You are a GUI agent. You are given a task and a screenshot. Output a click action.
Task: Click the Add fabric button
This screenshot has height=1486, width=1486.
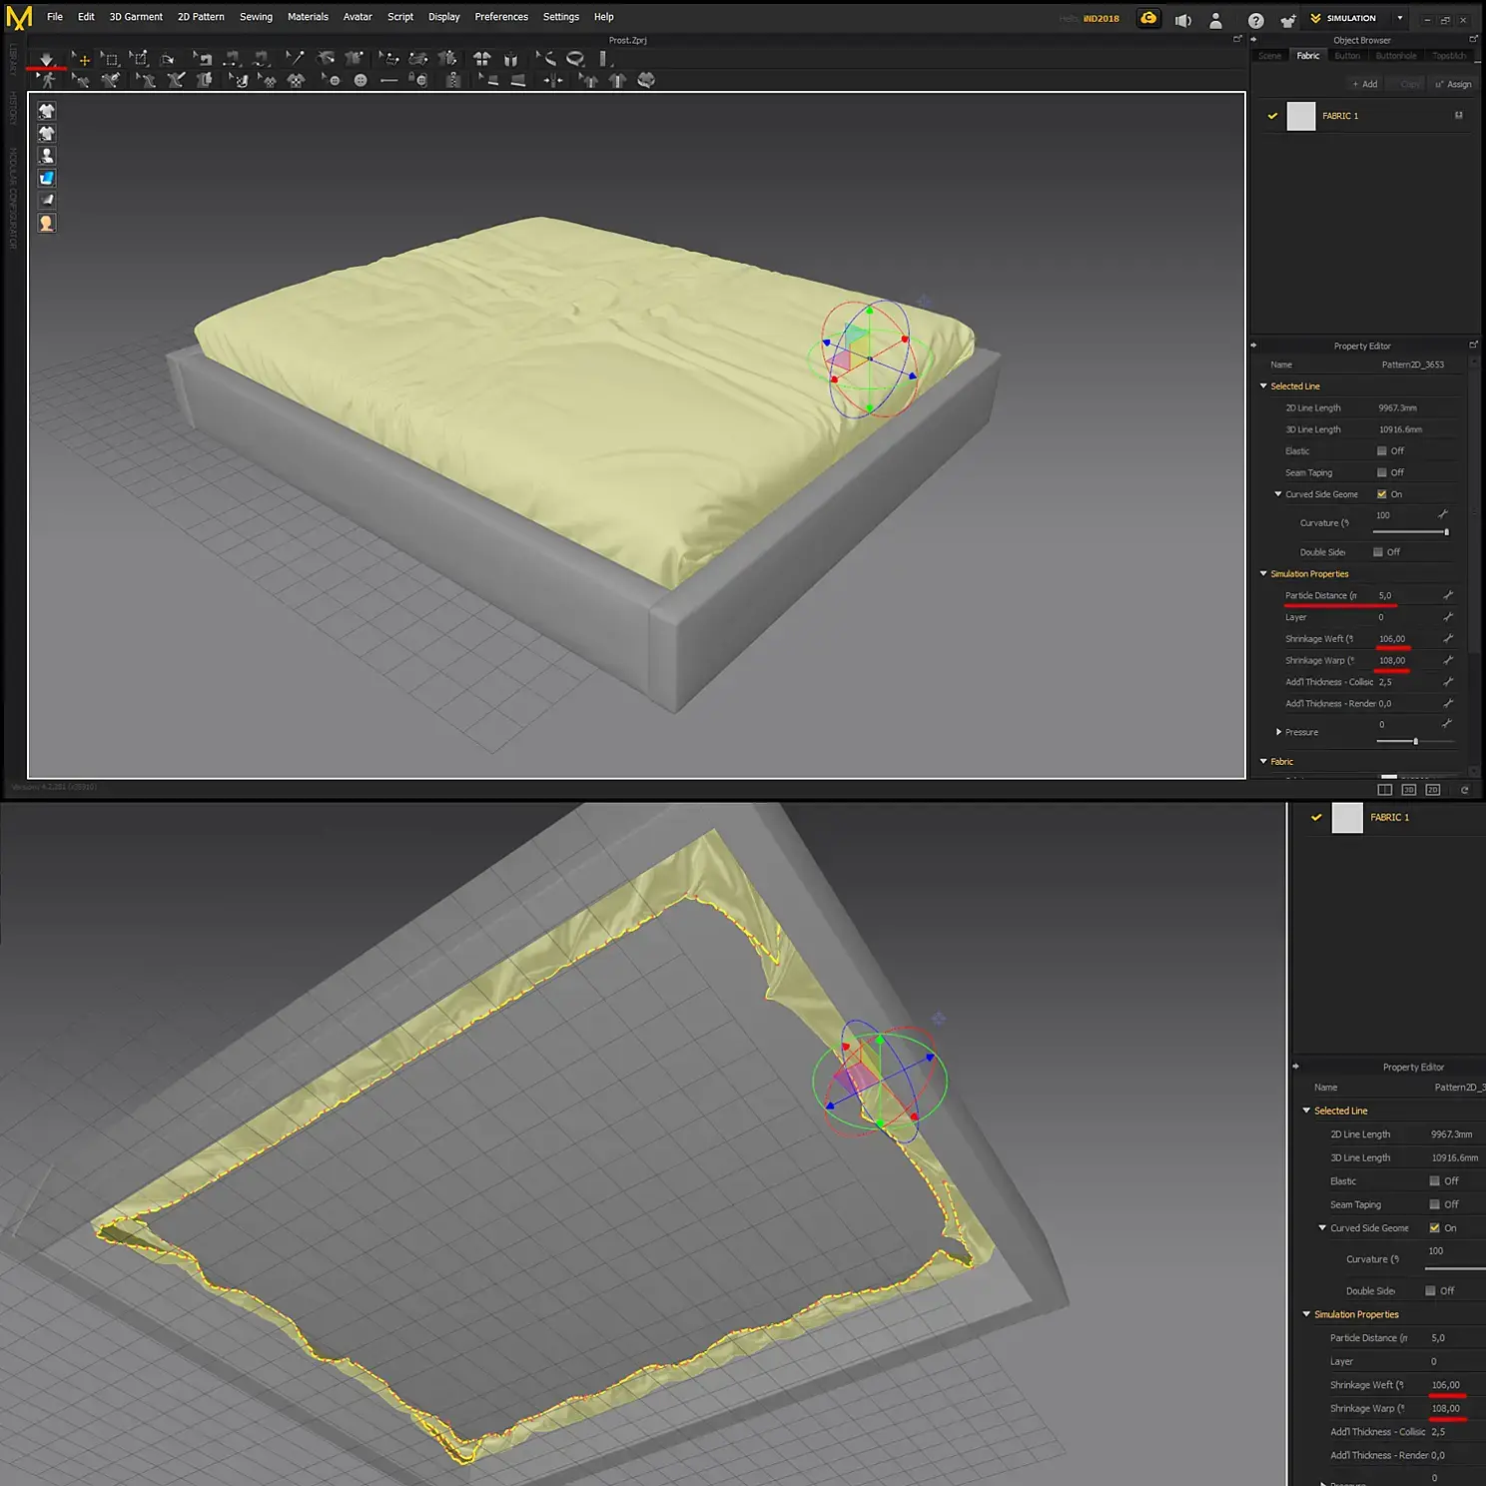pyautogui.click(x=1365, y=84)
